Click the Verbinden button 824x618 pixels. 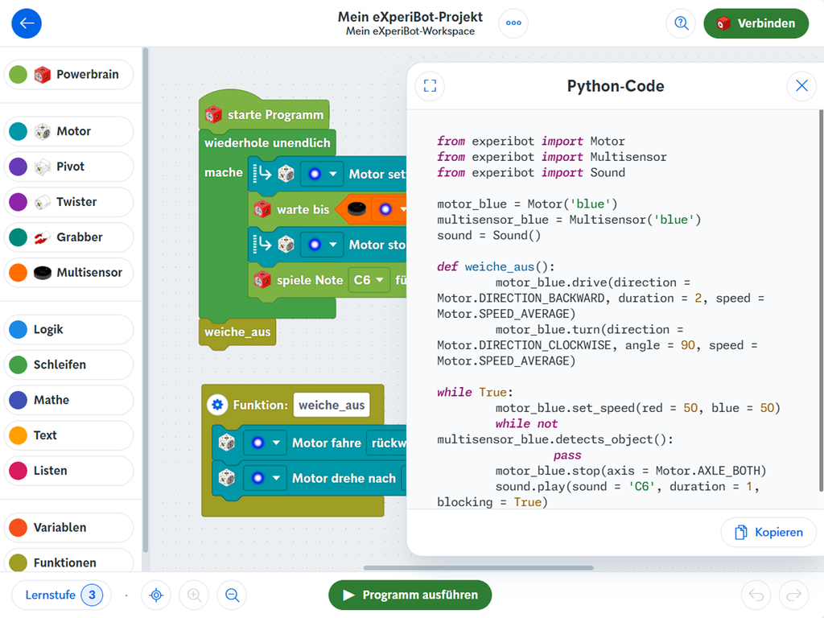click(756, 23)
